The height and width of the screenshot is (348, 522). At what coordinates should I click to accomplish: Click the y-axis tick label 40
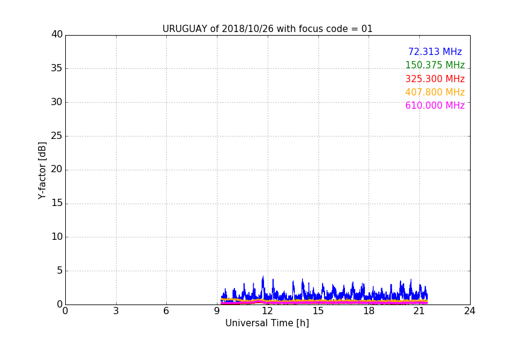pyautogui.click(x=57, y=34)
